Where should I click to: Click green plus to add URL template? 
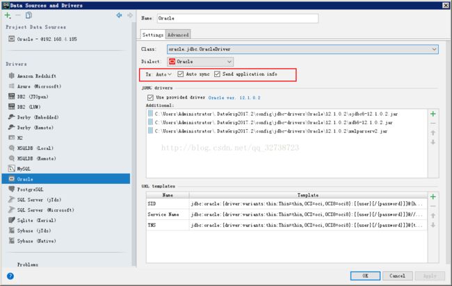[433, 197]
